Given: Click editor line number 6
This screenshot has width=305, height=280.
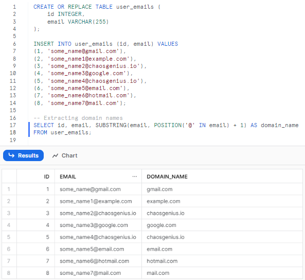Looking at the screenshot, I should tap(14, 44).
